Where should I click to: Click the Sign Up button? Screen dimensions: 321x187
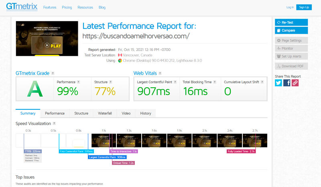tap(304, 7)
